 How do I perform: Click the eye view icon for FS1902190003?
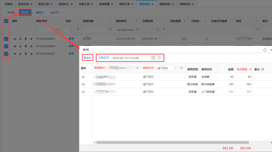click(15, 39)
